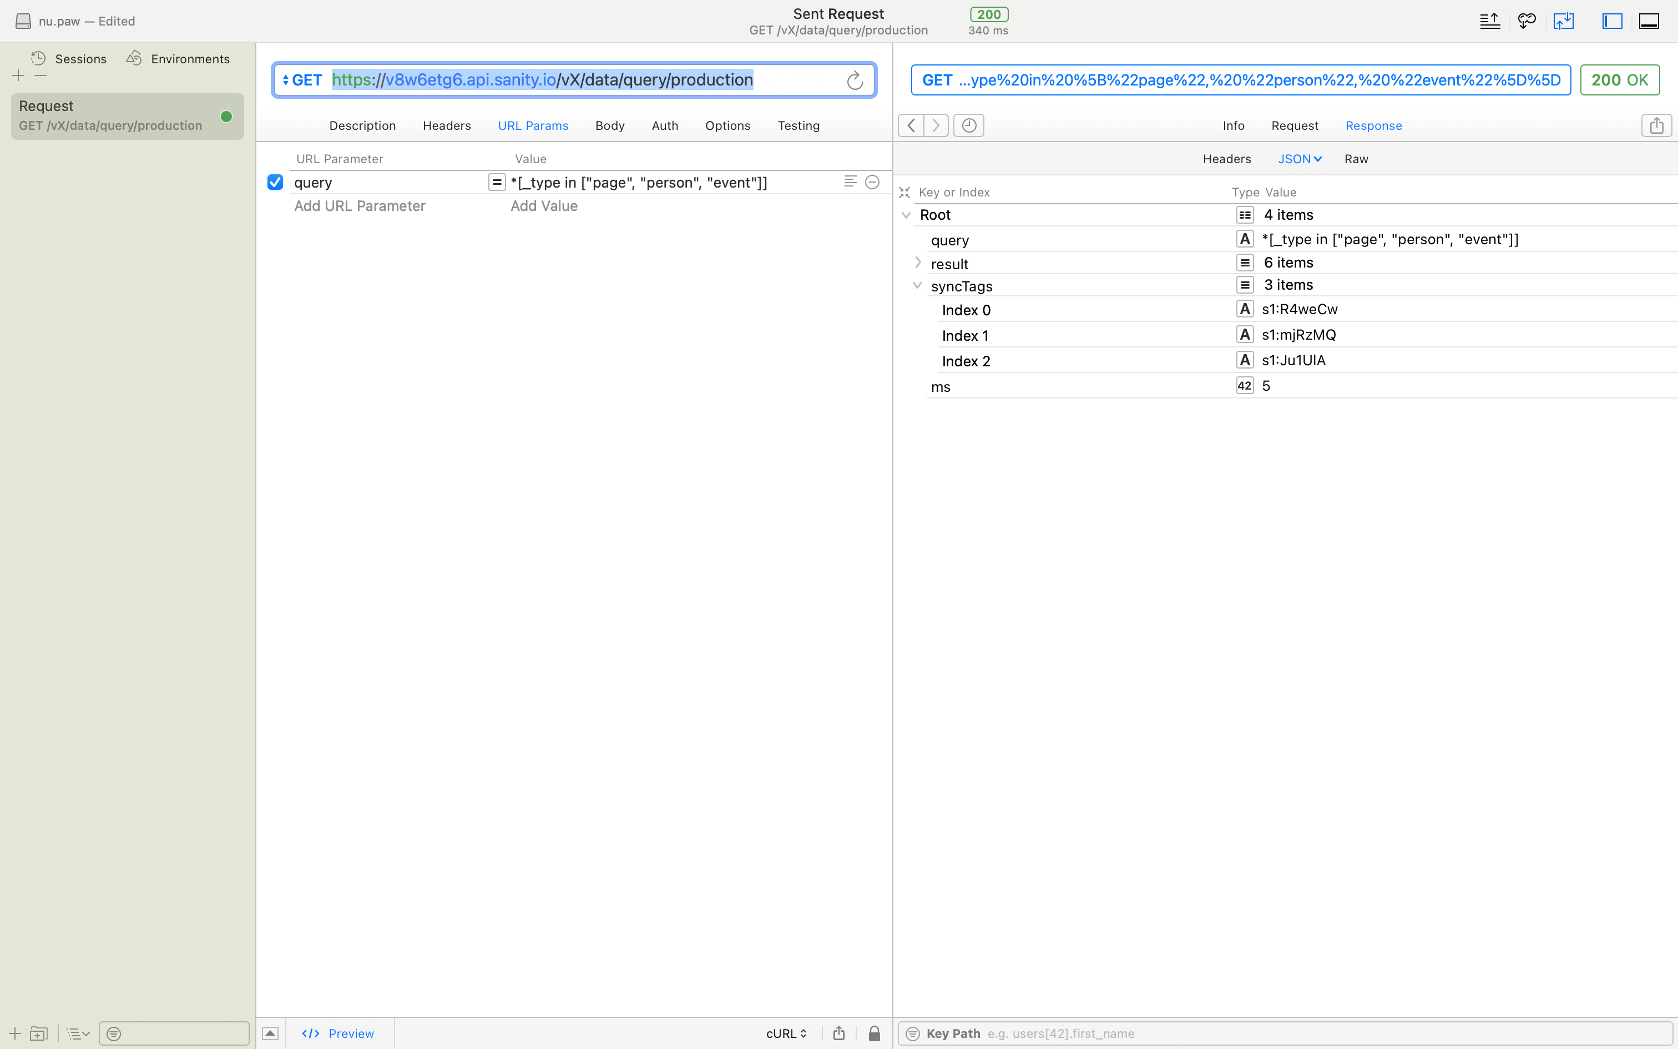1678x1049 pixels.
Task: Uncheck the query URL parameter checkbox
Action: click(275, 183)
